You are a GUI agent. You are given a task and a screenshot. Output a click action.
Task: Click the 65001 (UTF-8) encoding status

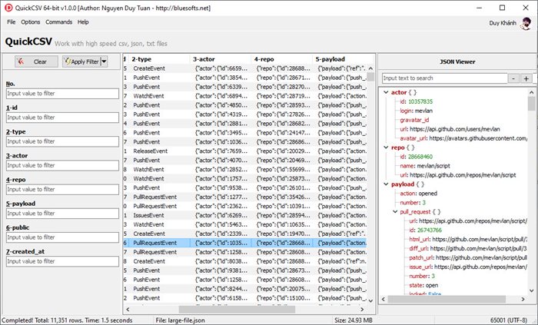point(509,320)
